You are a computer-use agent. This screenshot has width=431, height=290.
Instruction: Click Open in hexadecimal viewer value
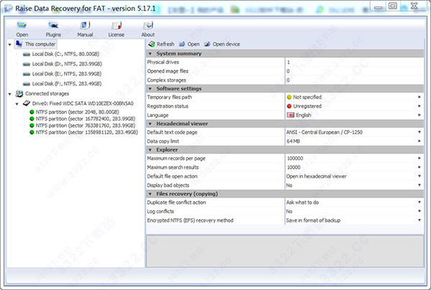click(x=316, y=176)
